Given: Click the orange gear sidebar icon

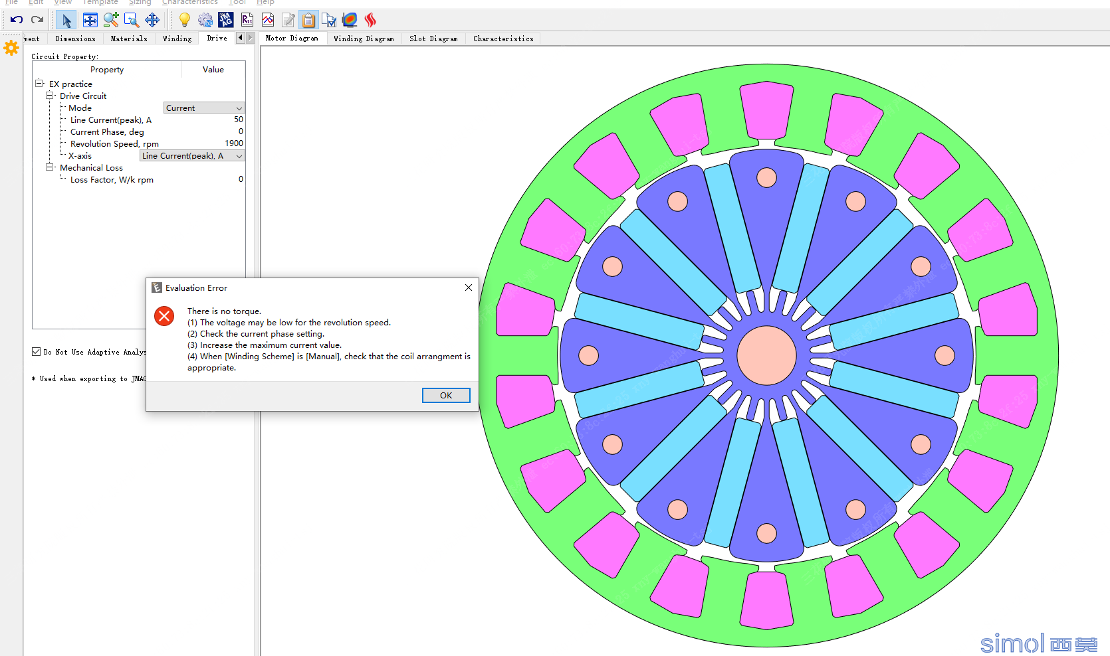Looking at the screenshot, I should [x=11, y=48].
